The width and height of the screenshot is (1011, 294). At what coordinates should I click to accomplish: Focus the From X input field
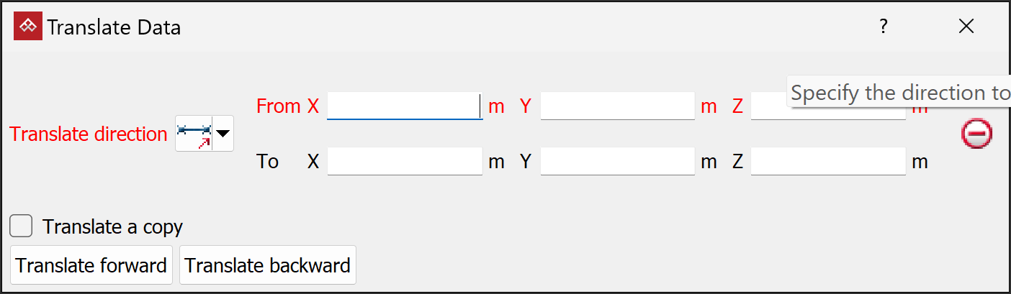coord(405,106)
